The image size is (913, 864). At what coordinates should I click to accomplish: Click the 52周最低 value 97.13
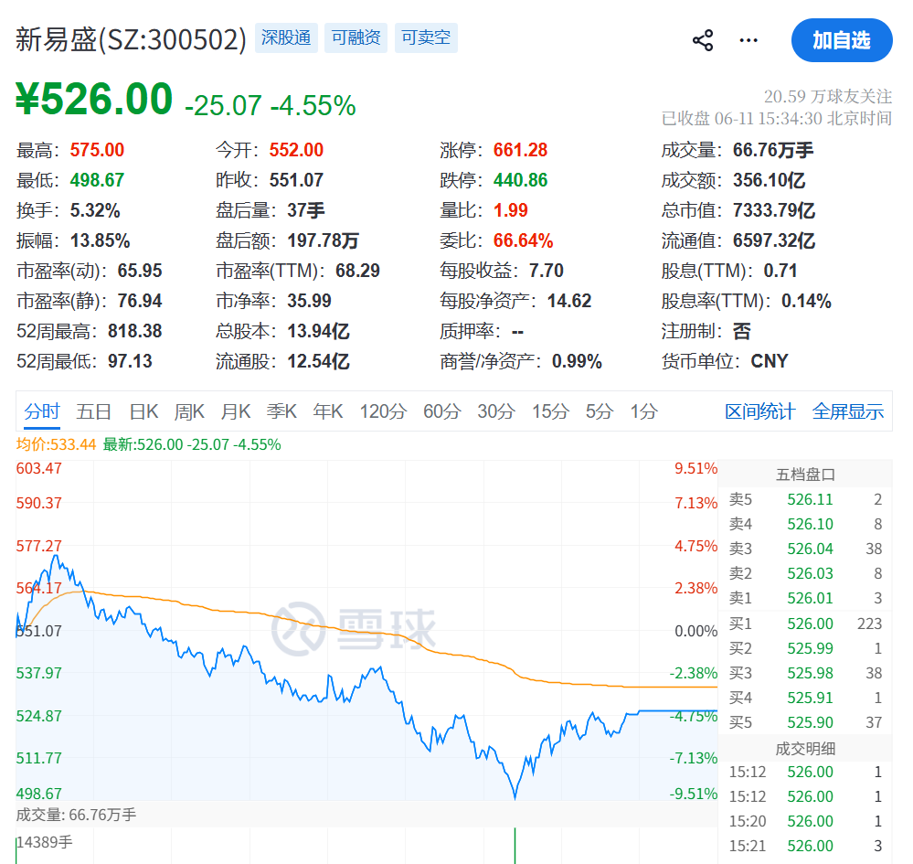(x=130, y=361)
